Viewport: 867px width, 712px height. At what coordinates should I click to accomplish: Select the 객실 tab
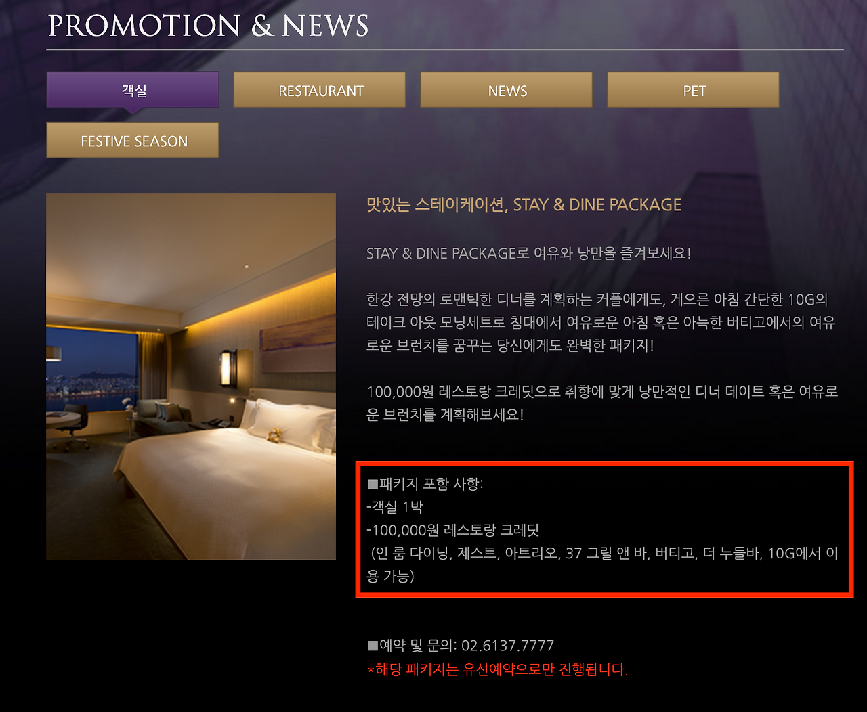click(x=133, y=90)
